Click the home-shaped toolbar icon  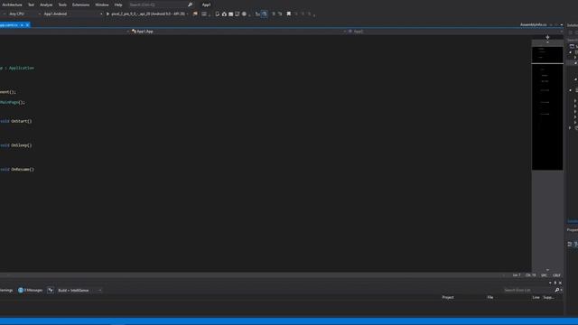(224, 14)
